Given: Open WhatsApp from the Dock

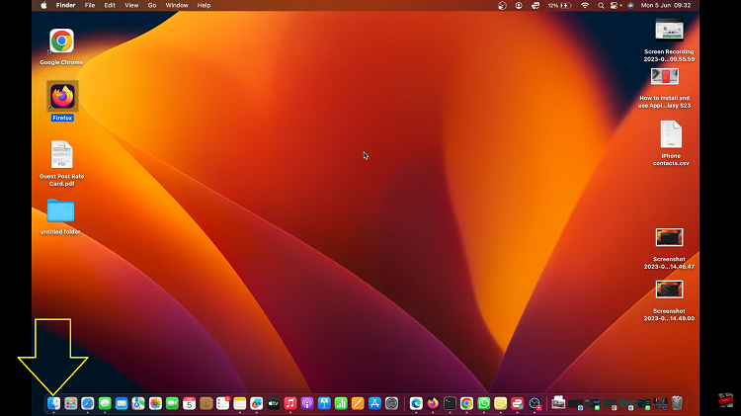Looking at the screenshot, I should [483, 403].
